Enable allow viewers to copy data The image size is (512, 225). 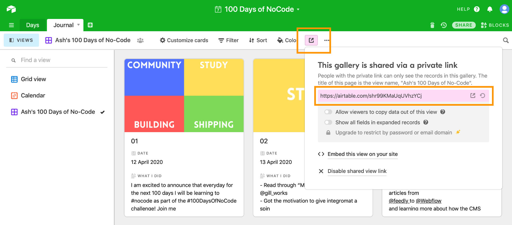(328, 112)
